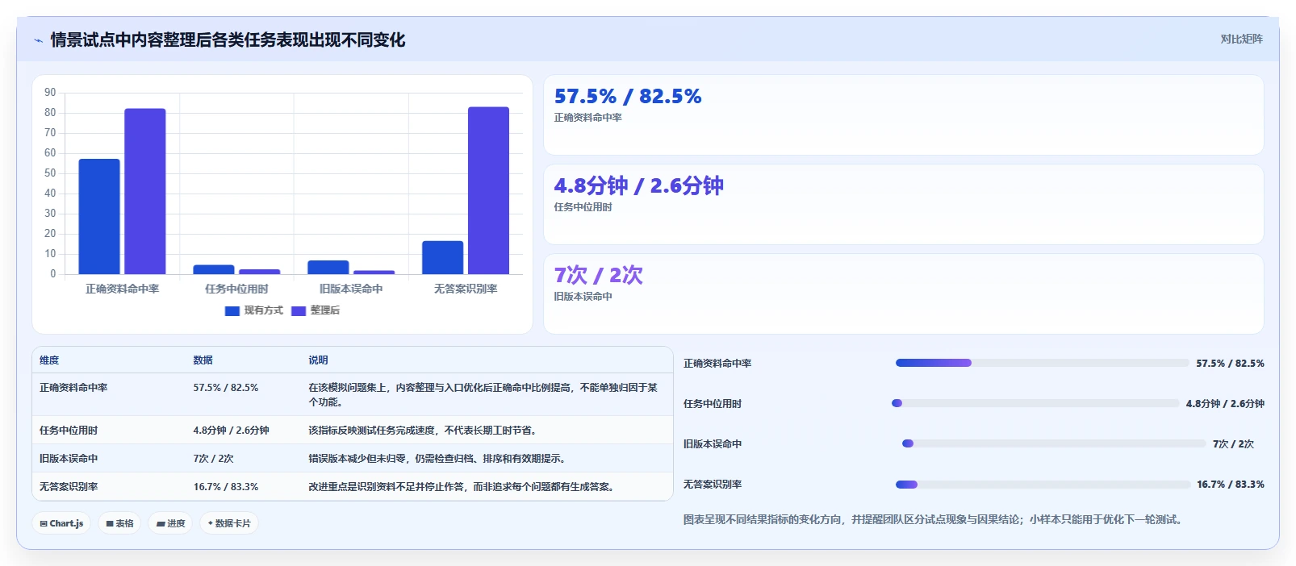Click the 现有方式 bar for 任务中位用时

click(x=214, y=269)
